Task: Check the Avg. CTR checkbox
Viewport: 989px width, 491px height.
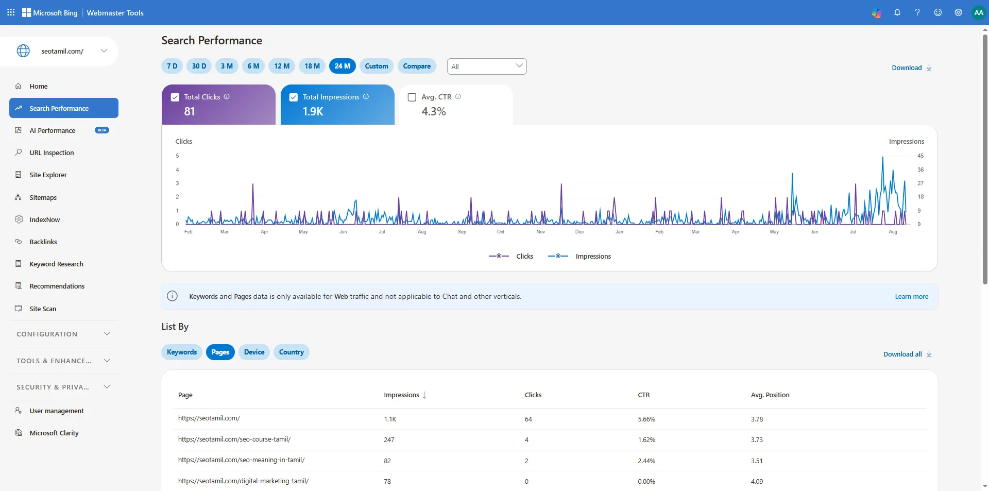Action: click(x=412, y=97)
